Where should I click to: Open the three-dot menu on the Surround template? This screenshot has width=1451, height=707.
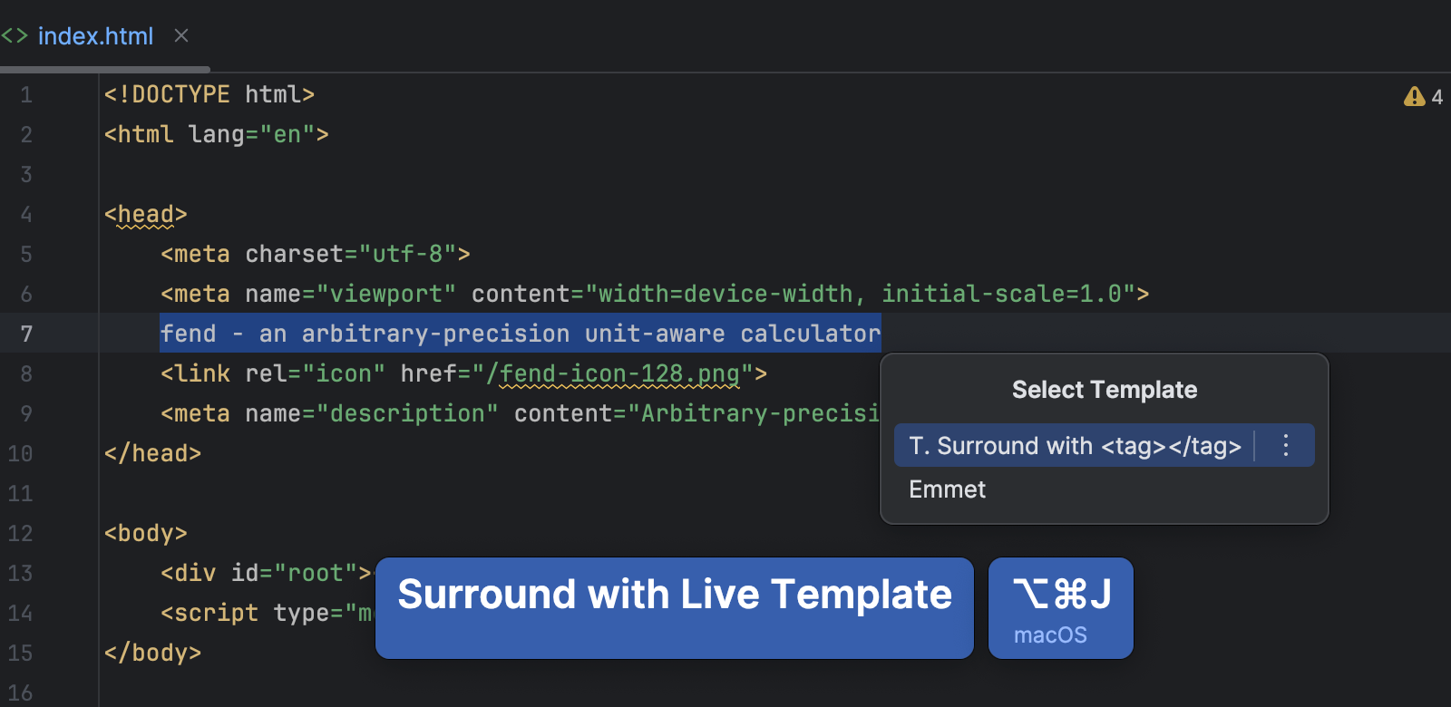pos(1285,445)
